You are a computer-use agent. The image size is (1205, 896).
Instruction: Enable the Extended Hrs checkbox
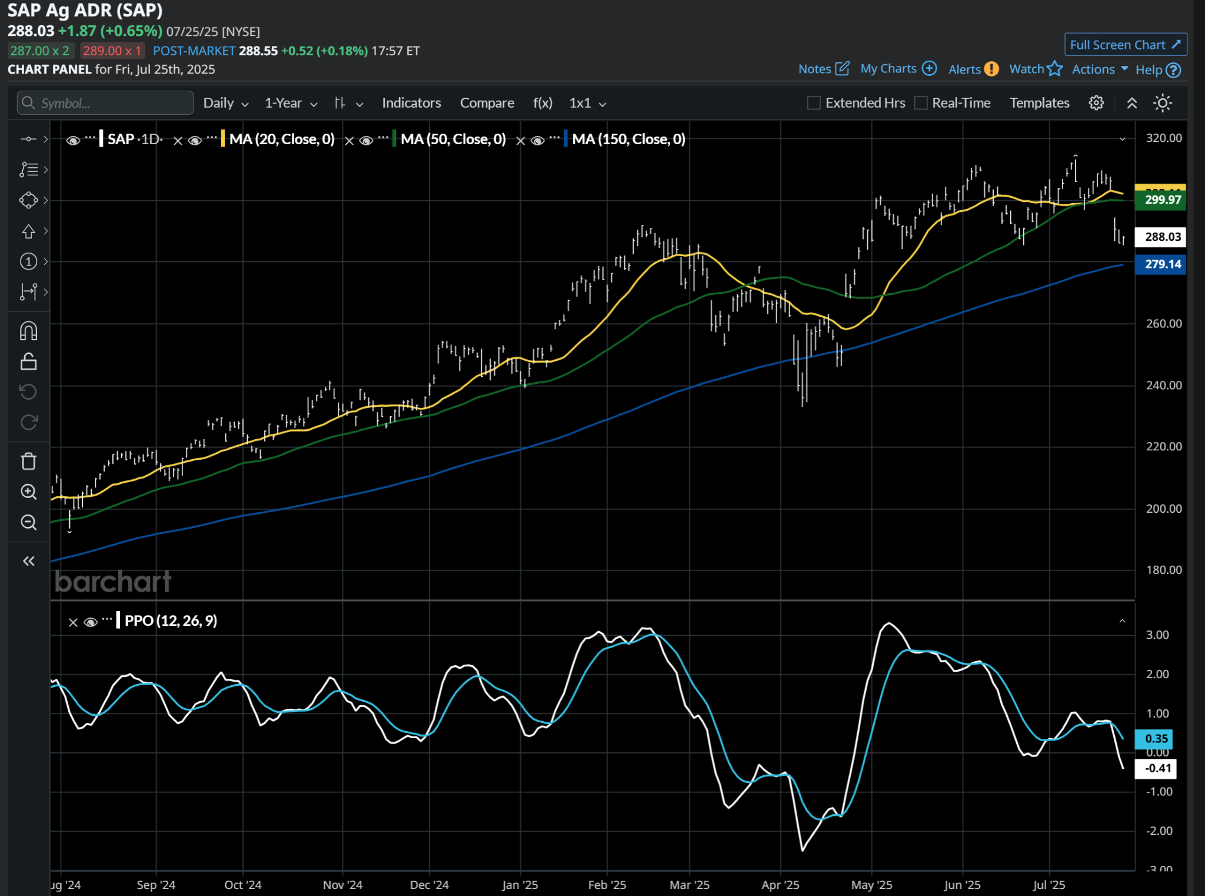(814, 103)
